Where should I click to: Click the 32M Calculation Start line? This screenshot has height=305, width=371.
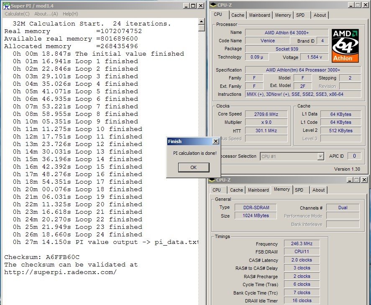click(x=92, y=24)
